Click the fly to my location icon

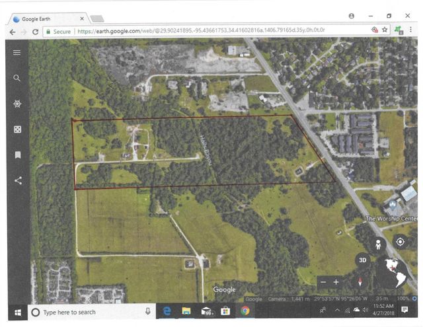(x=400, y=242)
